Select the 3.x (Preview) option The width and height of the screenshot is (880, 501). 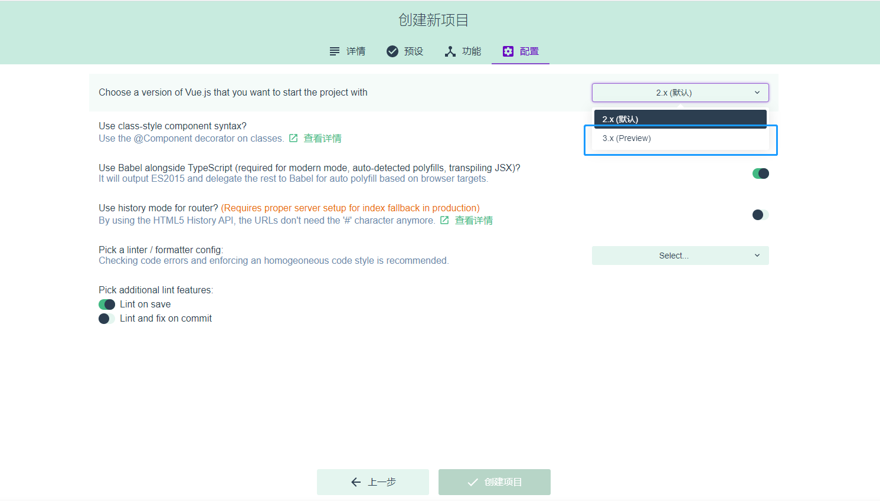coord(626,138)
